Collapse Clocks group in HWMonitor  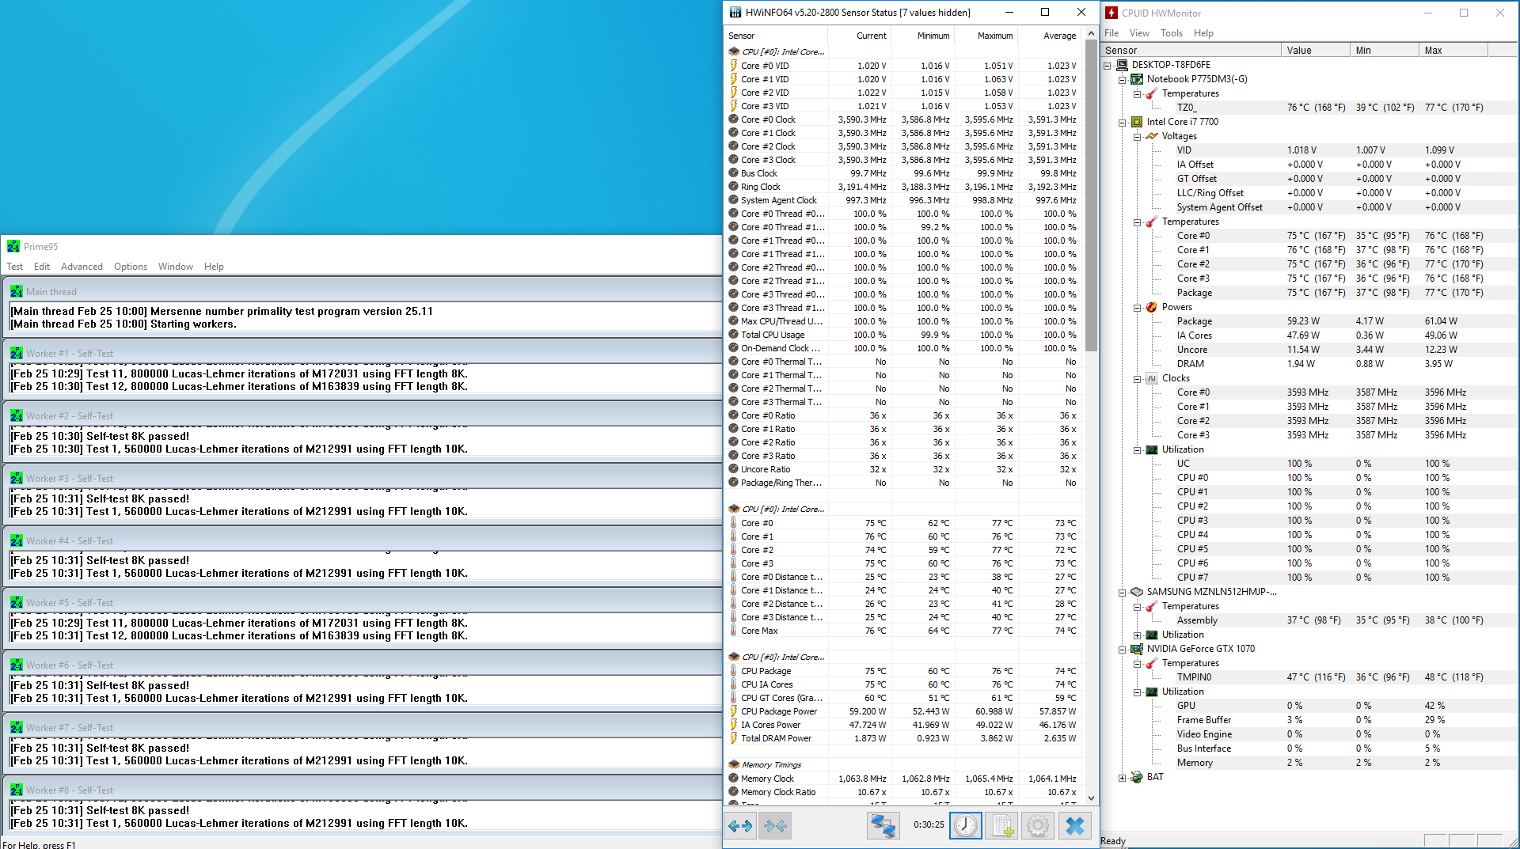pyautogui.click(x=1137, y=379)
